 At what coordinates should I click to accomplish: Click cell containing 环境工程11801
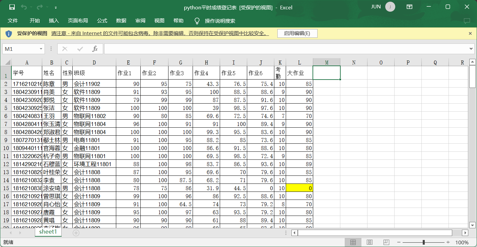tap(94, 164)
